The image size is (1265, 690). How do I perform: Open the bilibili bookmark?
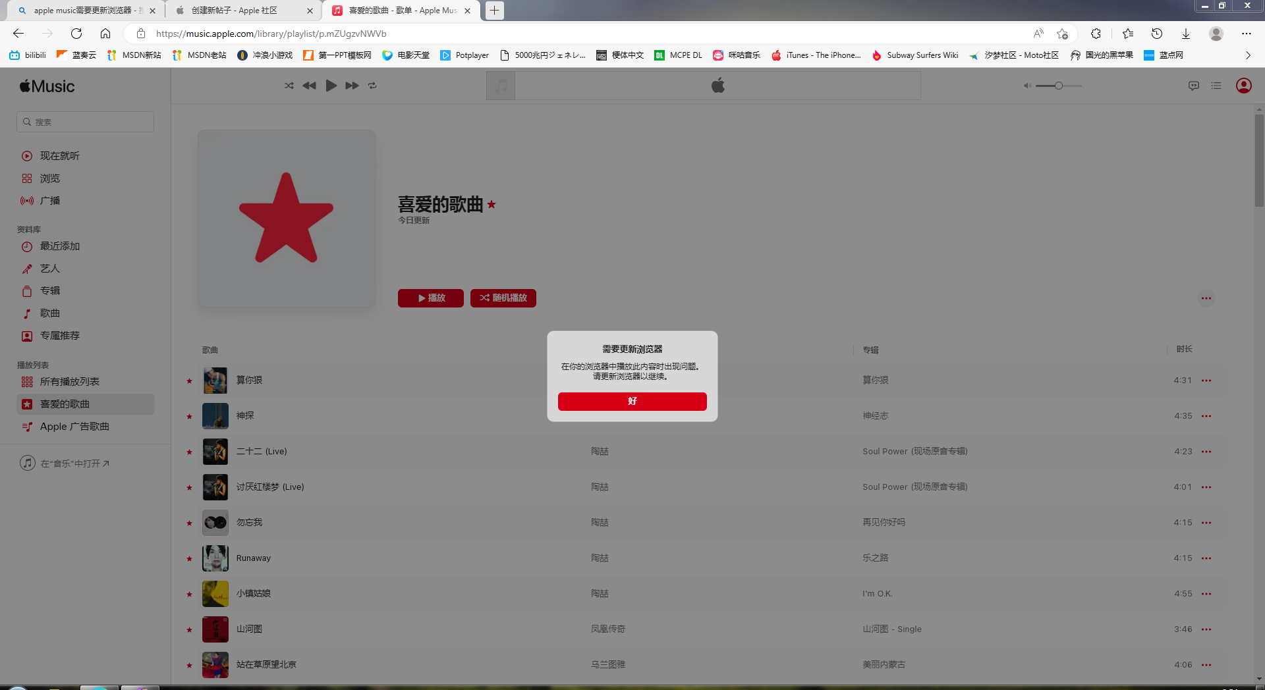pyautogui.click(x=28, y=55)
